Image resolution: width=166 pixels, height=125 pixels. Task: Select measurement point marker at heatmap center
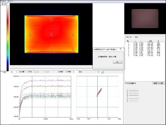click(51, 35)
